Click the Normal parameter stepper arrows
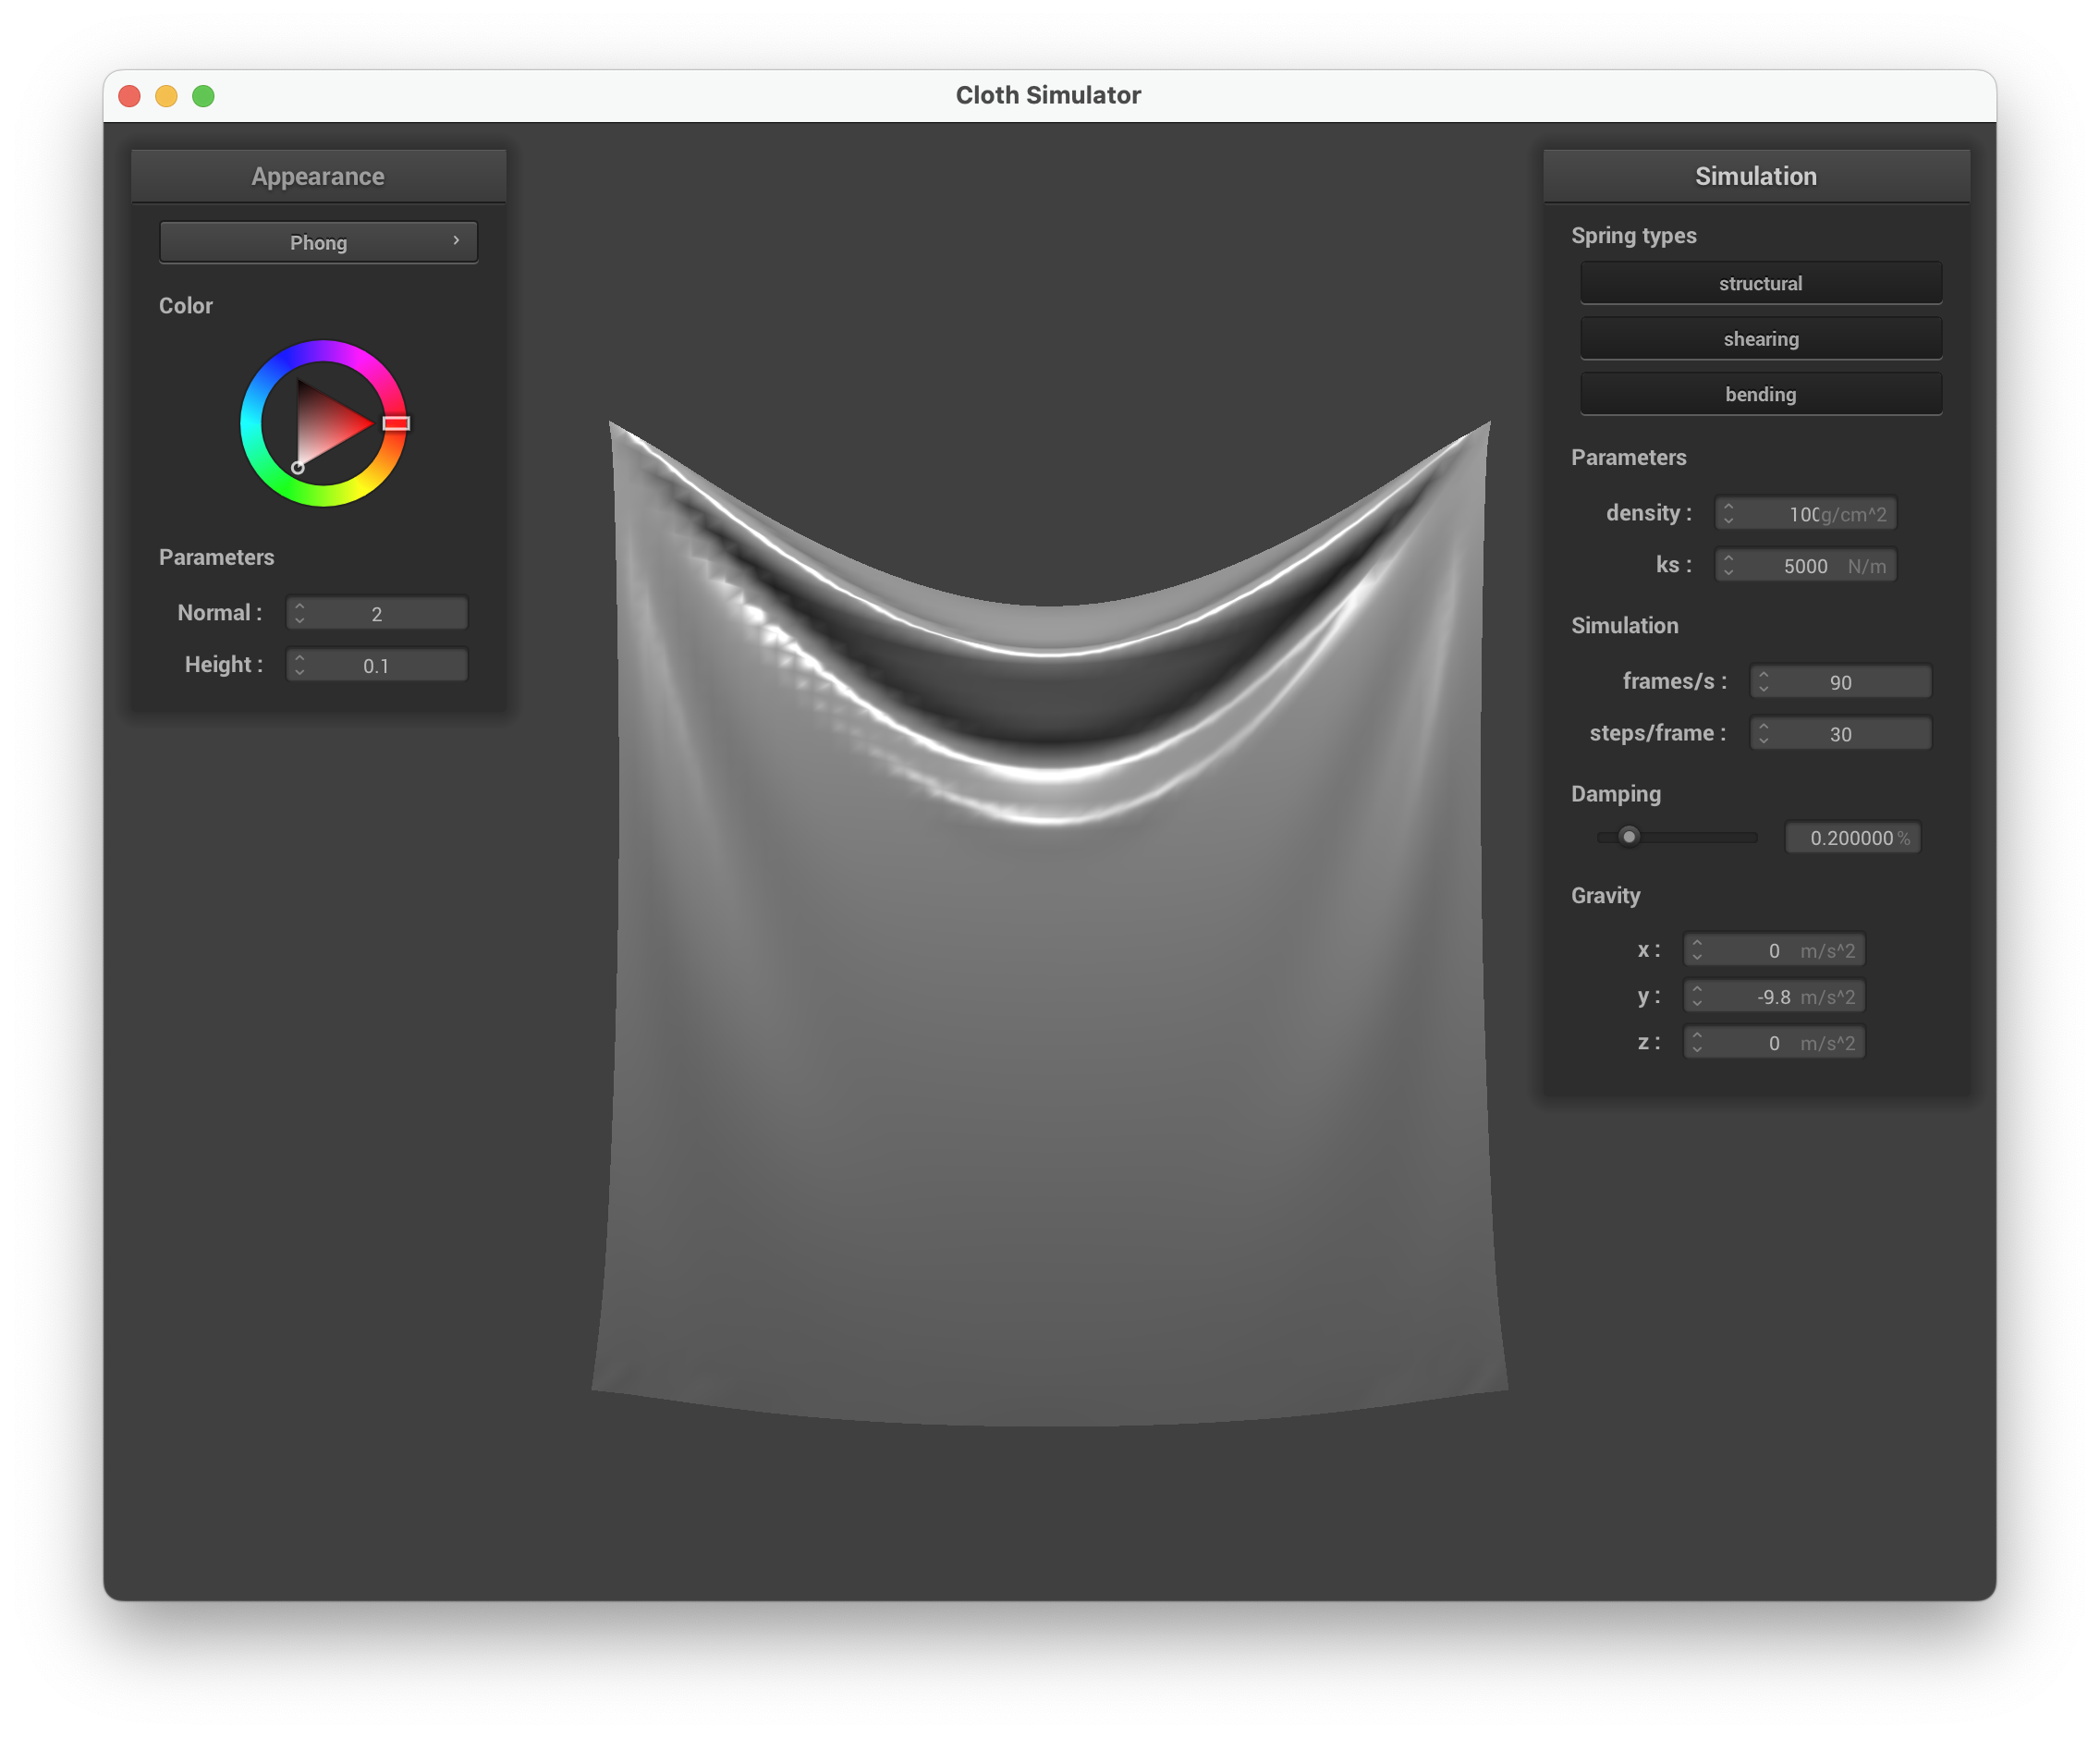The width and height of the screenshot is (2100, 1738). pos(299,613)
